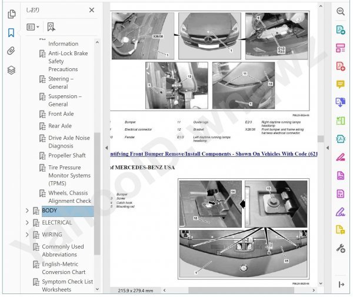
Task: Expand the BODY bookmark
Action: (x=27, y=211)
